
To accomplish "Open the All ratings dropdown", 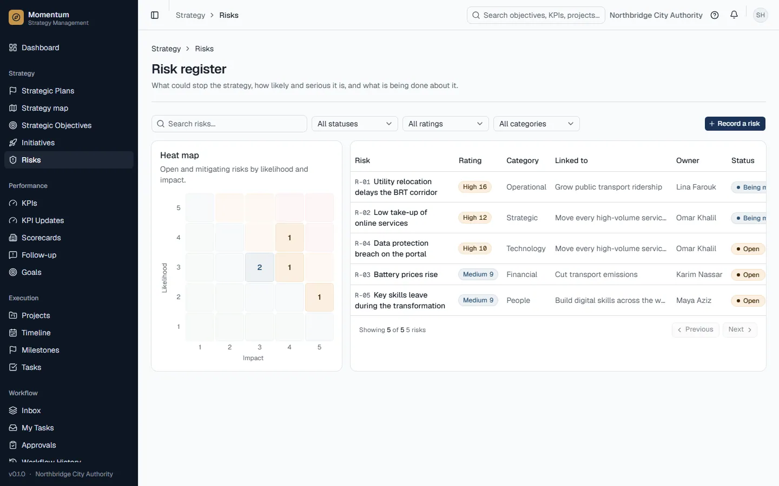I will coord(446,124).
